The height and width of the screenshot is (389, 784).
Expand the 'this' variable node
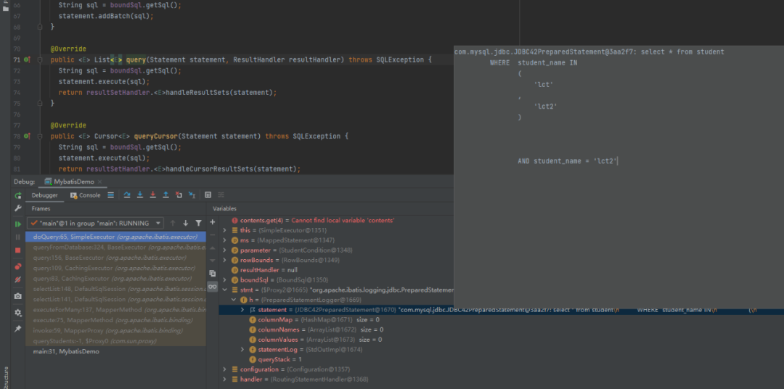(226, 231)
